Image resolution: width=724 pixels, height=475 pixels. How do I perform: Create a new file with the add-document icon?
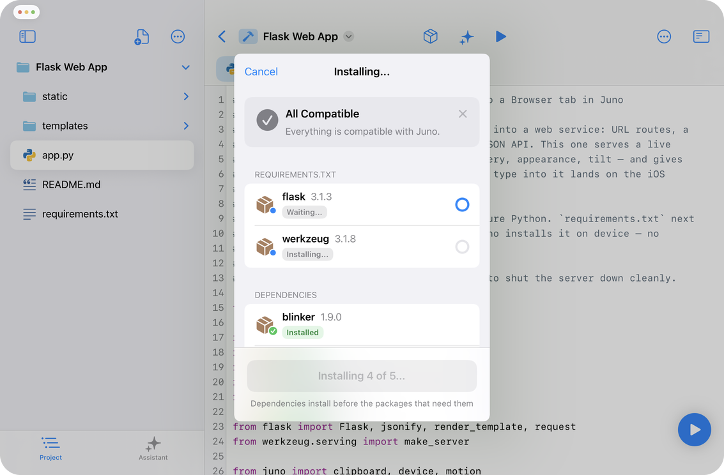142,37
